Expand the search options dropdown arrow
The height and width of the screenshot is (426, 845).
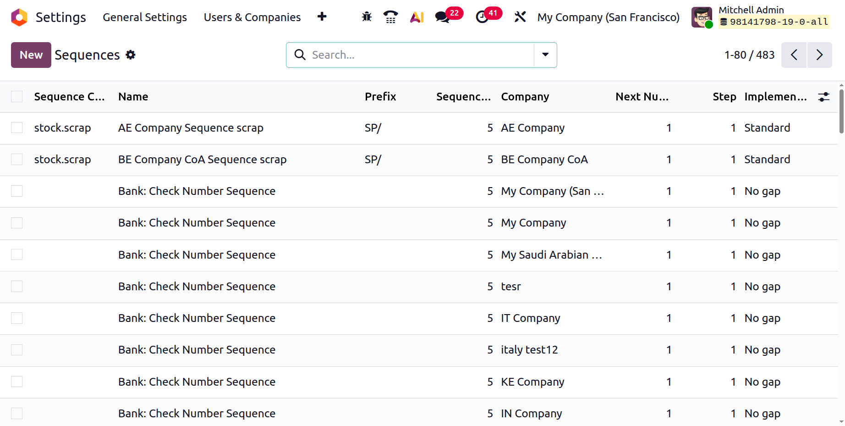tap(545, 55)
